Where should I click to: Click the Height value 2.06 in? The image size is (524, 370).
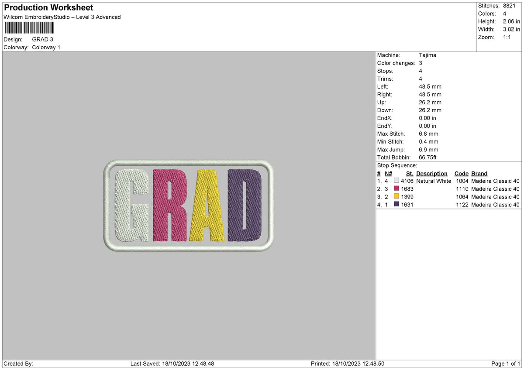point(511,21)
